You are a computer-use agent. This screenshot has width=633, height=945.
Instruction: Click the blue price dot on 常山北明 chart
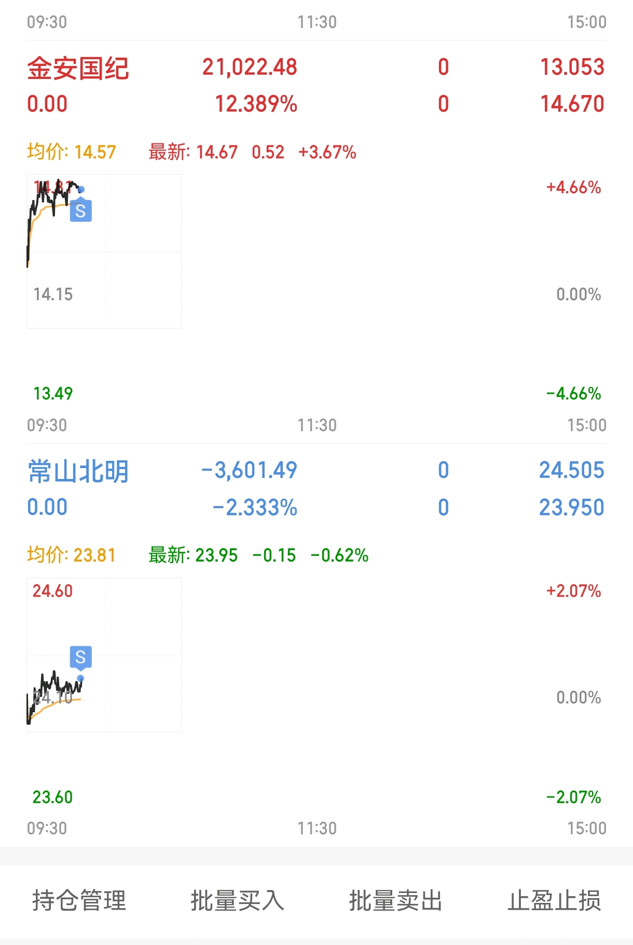point(80,678)
